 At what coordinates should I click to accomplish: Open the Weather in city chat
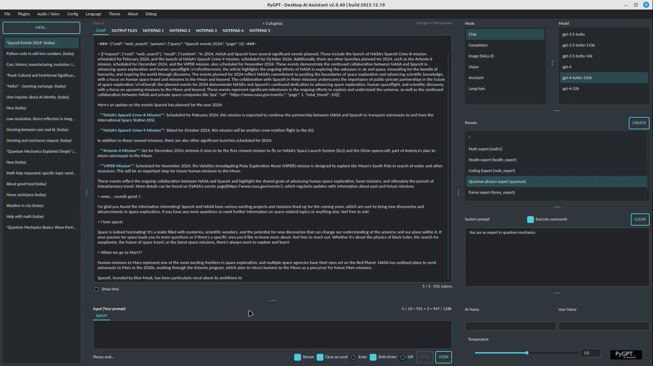click(x=41, y=205)
